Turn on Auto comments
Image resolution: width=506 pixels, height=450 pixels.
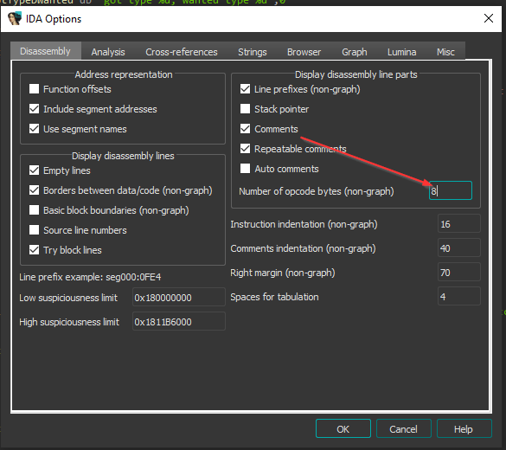click(x=245, y=169)
